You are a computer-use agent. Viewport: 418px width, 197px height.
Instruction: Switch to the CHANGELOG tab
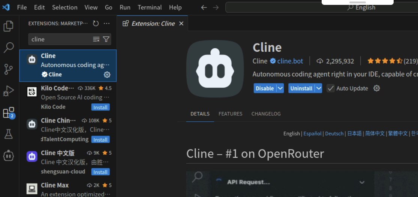pyautogui.click(x=266, y=114)
